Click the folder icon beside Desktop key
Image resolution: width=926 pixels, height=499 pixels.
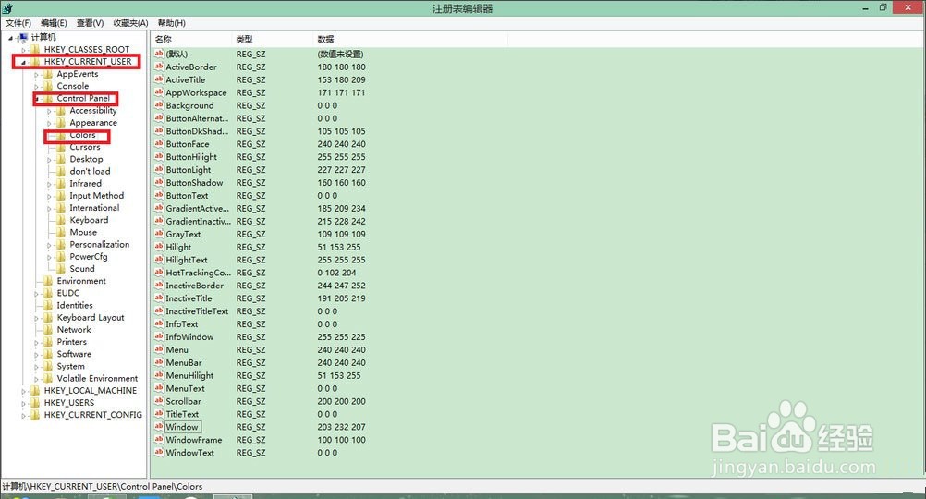click(x=61, y=159)
